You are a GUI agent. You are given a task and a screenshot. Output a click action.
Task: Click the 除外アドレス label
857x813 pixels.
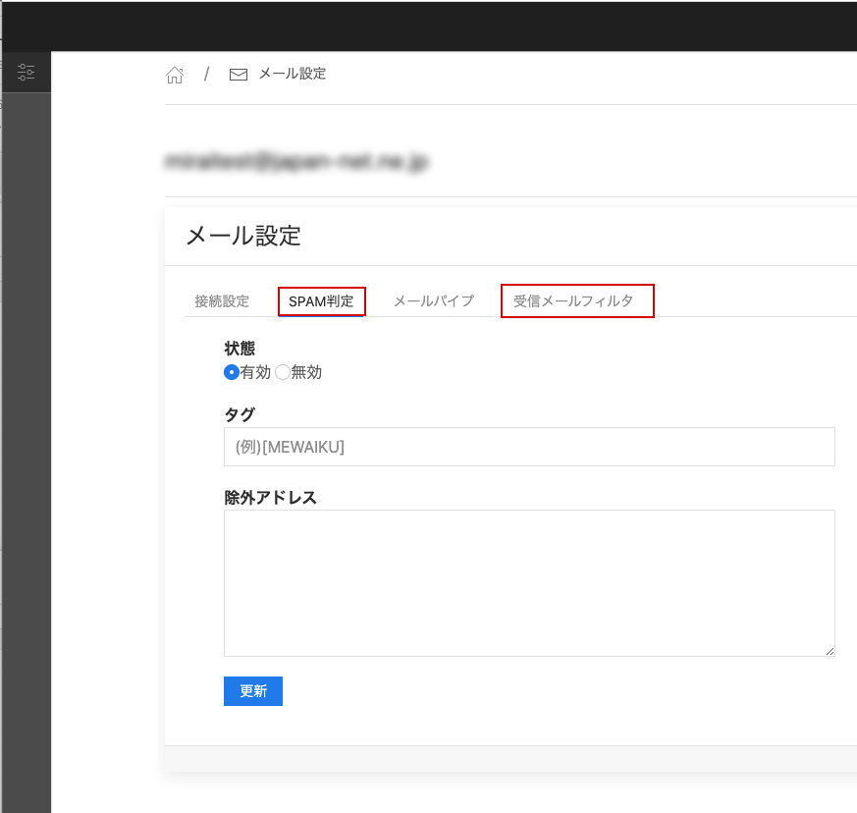pyautogui.click(x=271, y=498)
